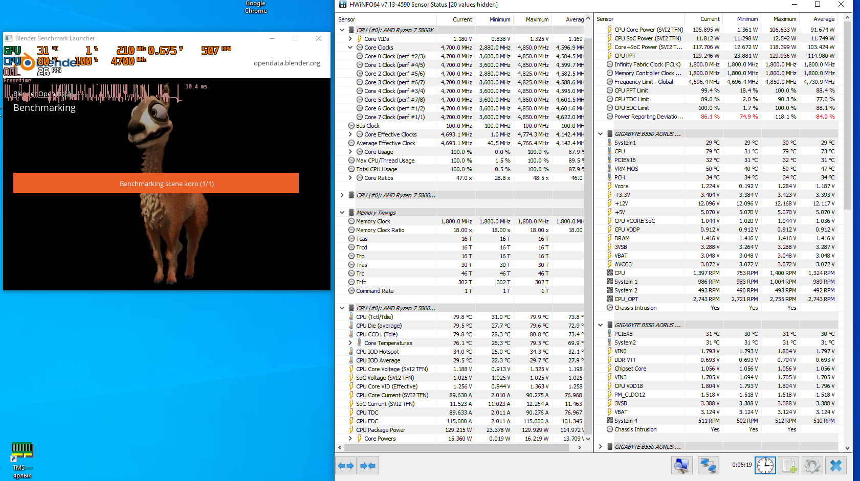The image size is (860, 481).
Task: Click the left panel's scroll-down arrow
Action: coord(588,439)
